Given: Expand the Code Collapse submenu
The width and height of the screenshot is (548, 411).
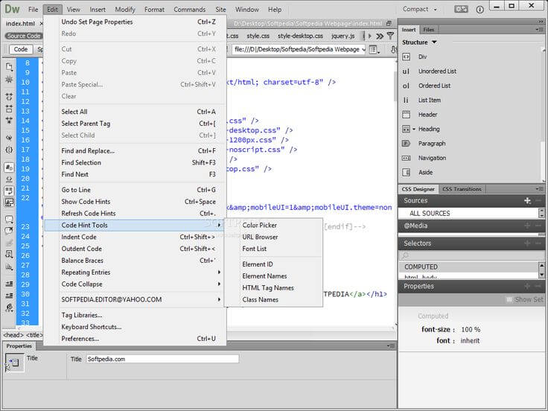Looking at the screenshot, I should 219,284.
